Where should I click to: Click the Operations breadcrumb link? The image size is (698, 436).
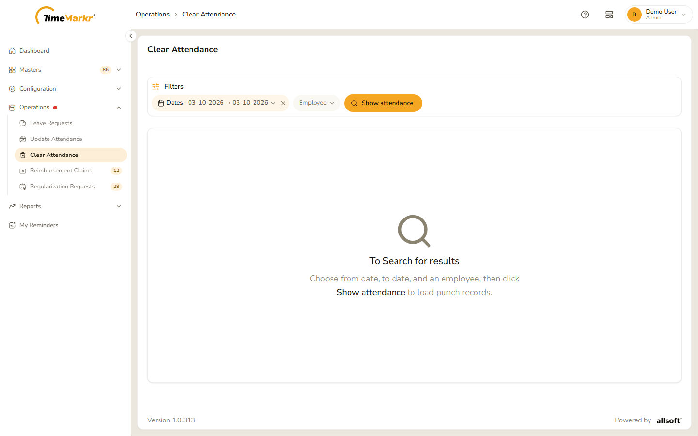tap(153, 15)
